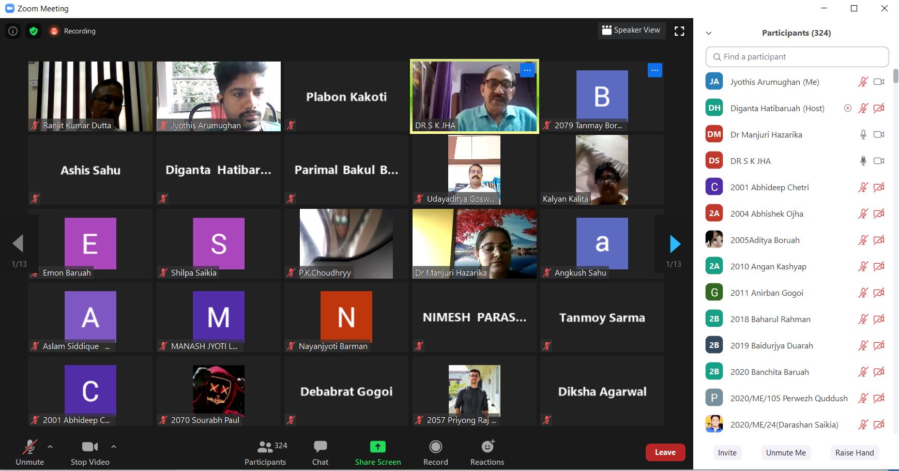Click the Raise Hand button
The image size is (899, 471).
pyautogui.click(x=854, y=452)
